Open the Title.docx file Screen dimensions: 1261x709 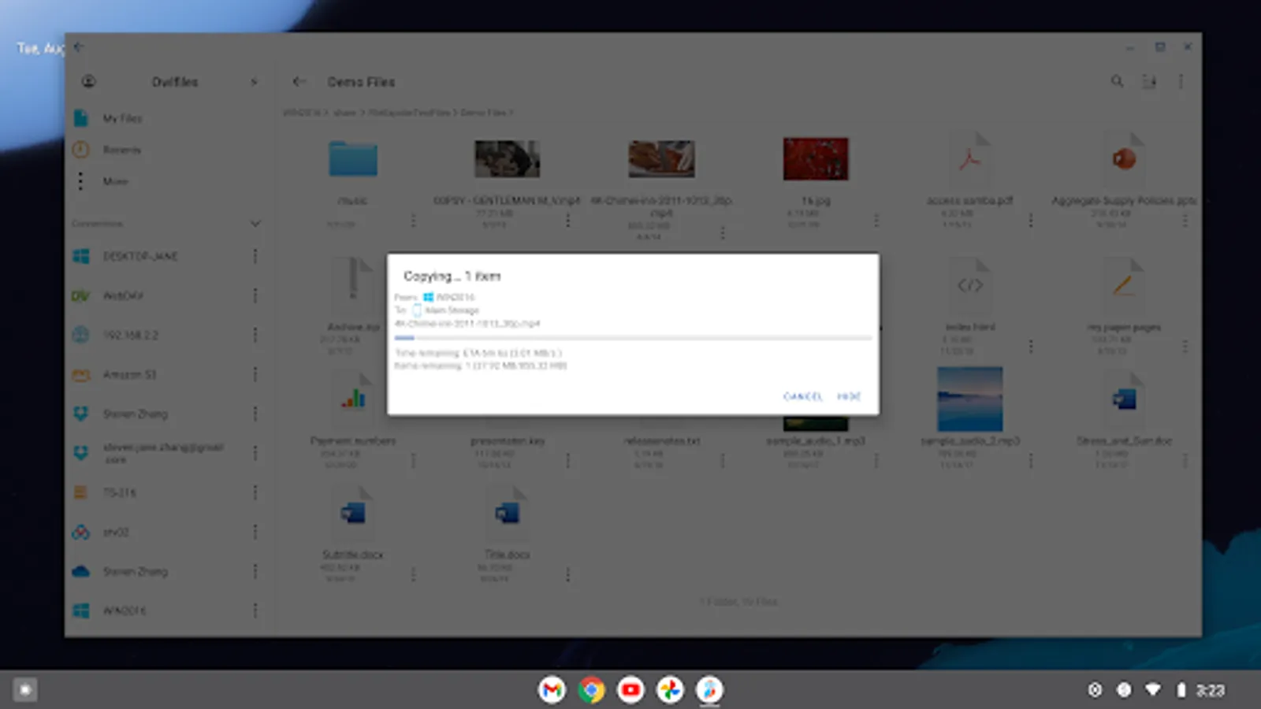click(507, 514)
